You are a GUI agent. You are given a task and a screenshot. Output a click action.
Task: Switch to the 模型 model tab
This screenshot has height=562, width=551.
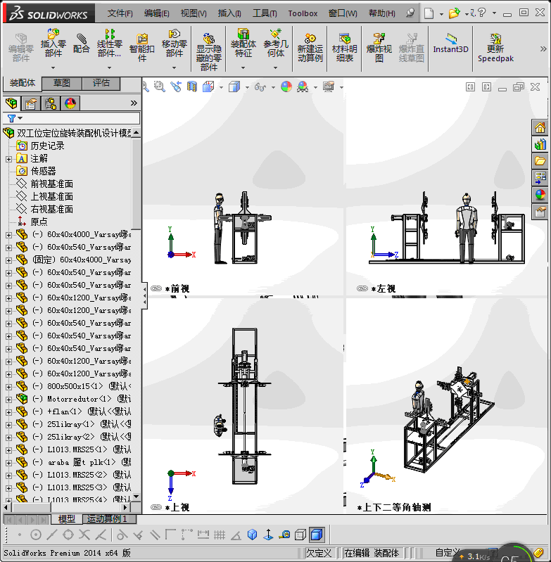pyautogui.click(x=67, y=519)
